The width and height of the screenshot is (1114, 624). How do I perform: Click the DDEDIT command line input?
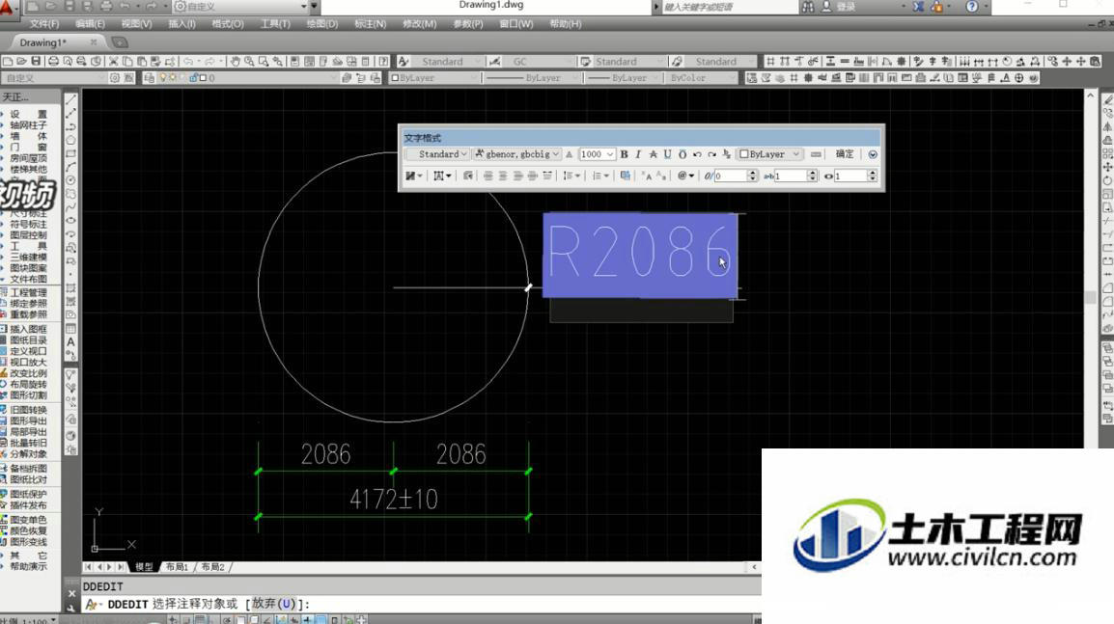(x=421, y=604)
